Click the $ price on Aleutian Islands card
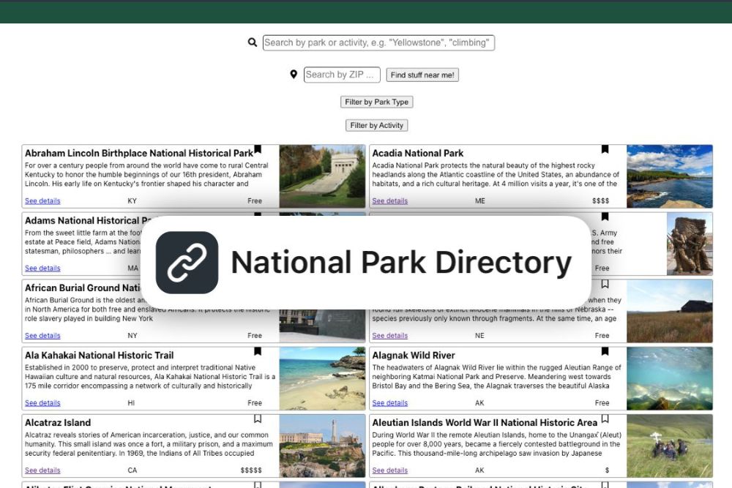 pos(607,470)
